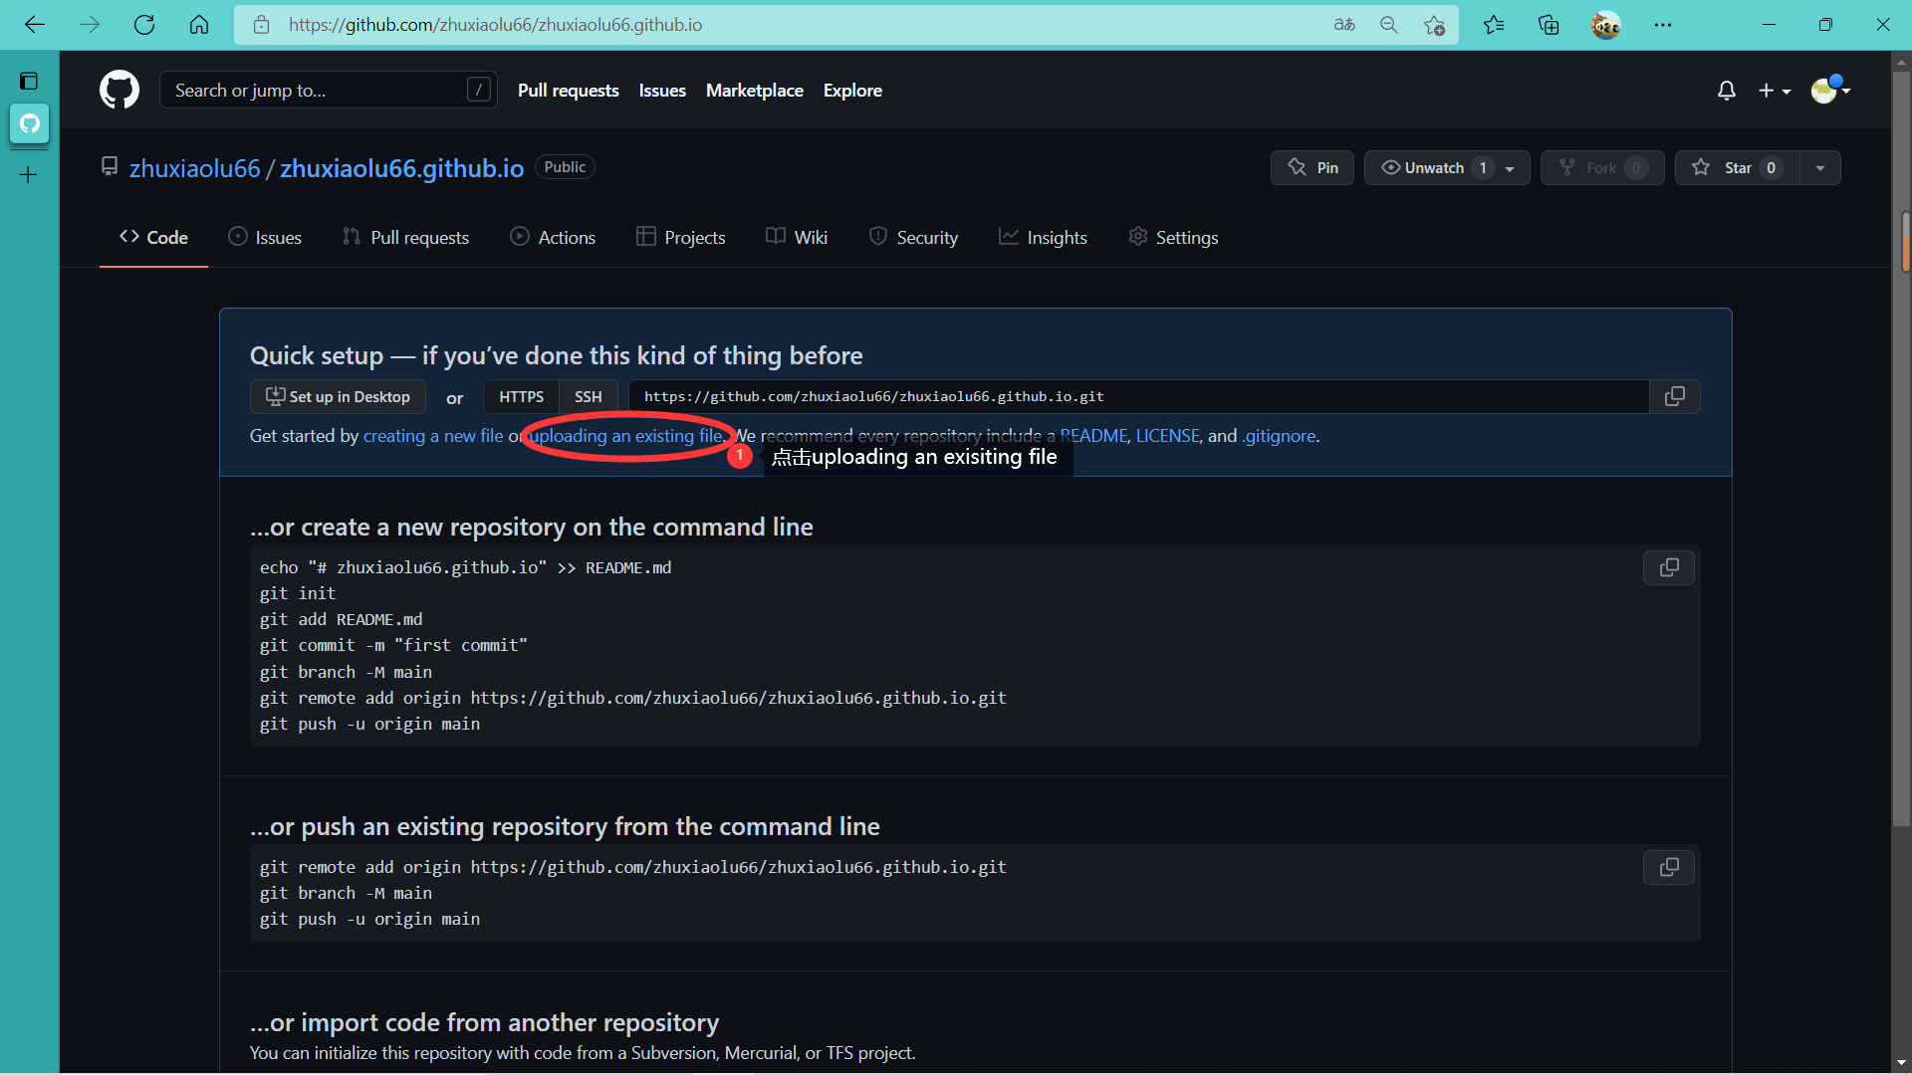Click the browser address bar URL
Image resolution: width=1912 pixels, height=1075 pixels.
tap(496, 25)
